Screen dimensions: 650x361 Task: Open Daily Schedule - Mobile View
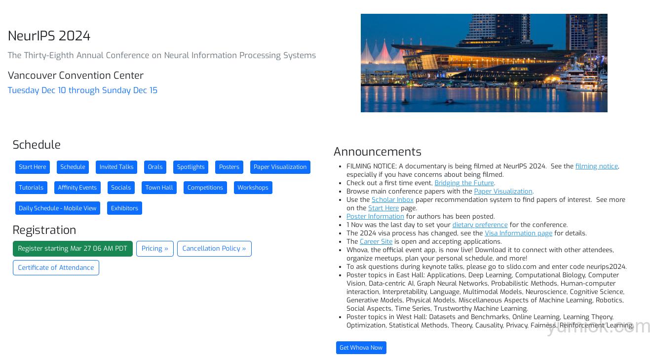(58, 208)
